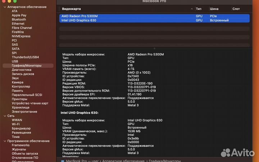The image size is (259, 162).
Task: Select Запись дисков in the sidebar
Action: (23, 74)
